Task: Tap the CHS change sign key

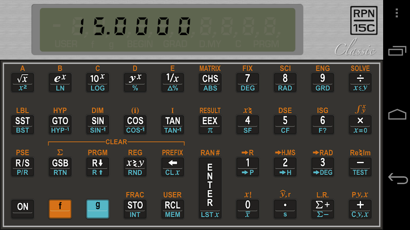Action: click(x=210, y=82)
